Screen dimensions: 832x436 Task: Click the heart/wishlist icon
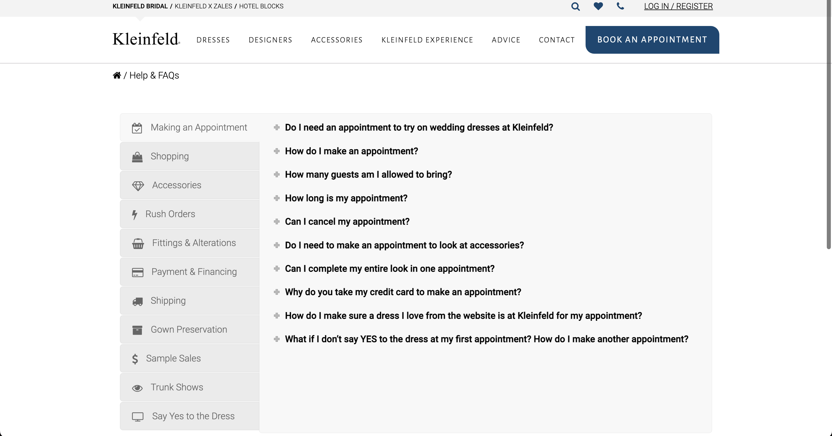pos(598,6)
